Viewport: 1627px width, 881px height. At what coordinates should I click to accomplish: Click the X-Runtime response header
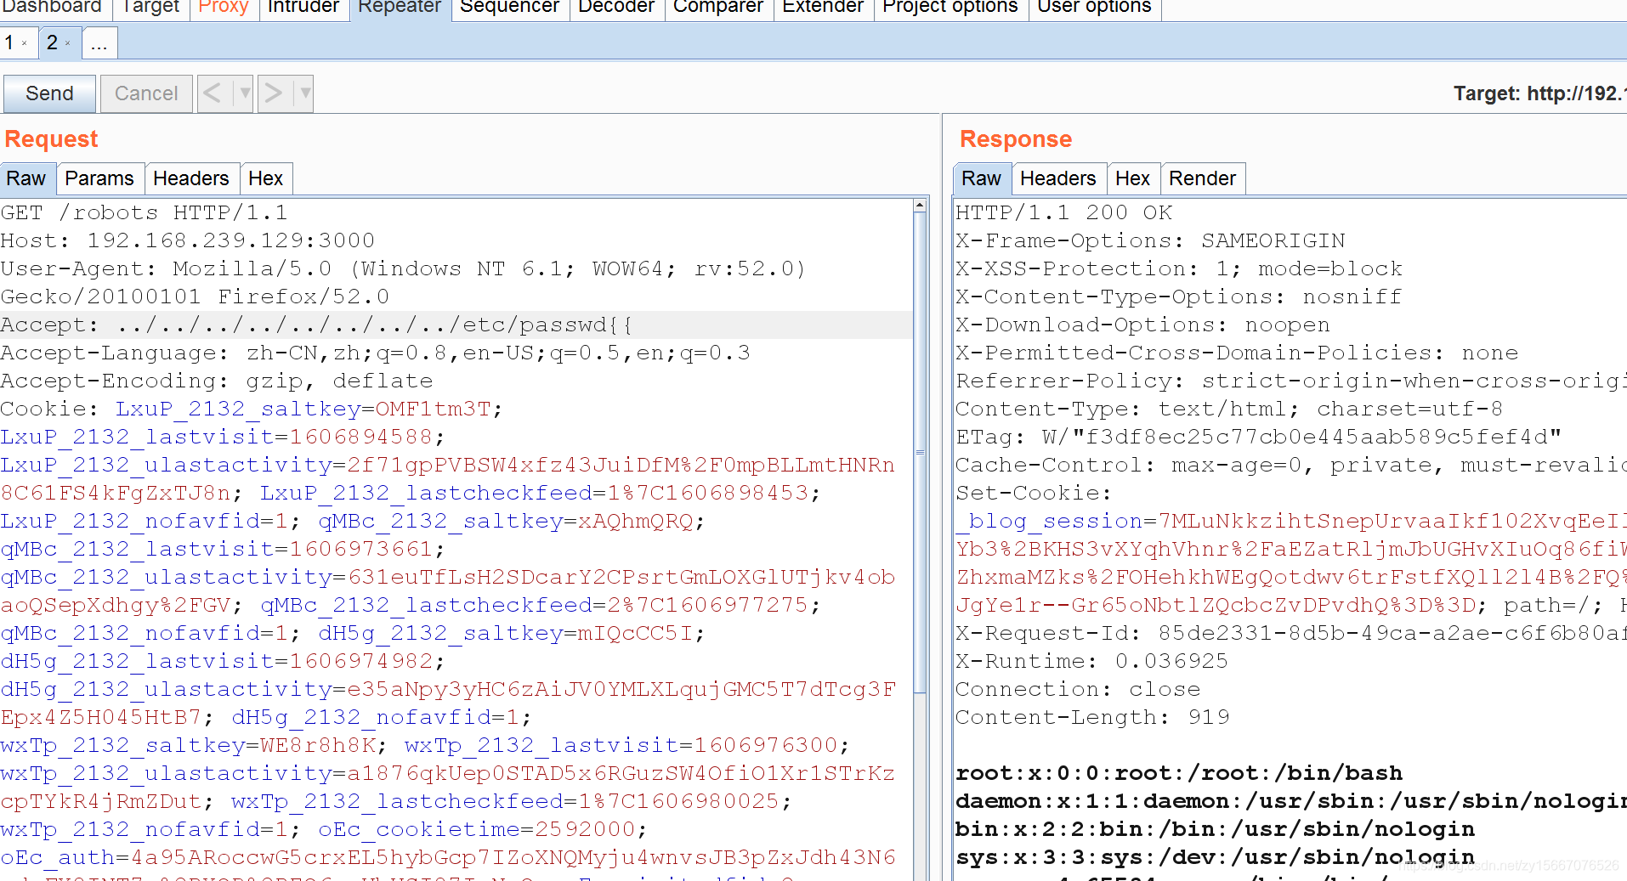[1092, 661]
